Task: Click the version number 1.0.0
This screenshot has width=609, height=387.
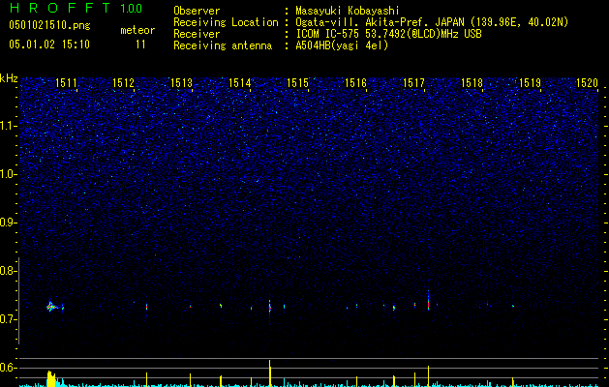Action: (x=132, y=9)
